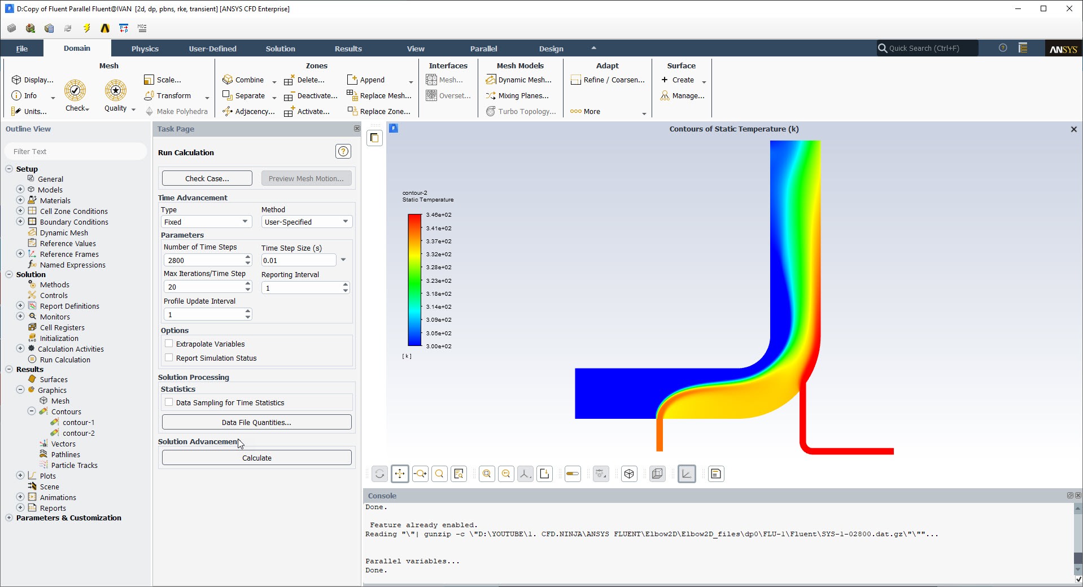Select the zoom-out magnifier in graphics toolbar

[505, 474]
